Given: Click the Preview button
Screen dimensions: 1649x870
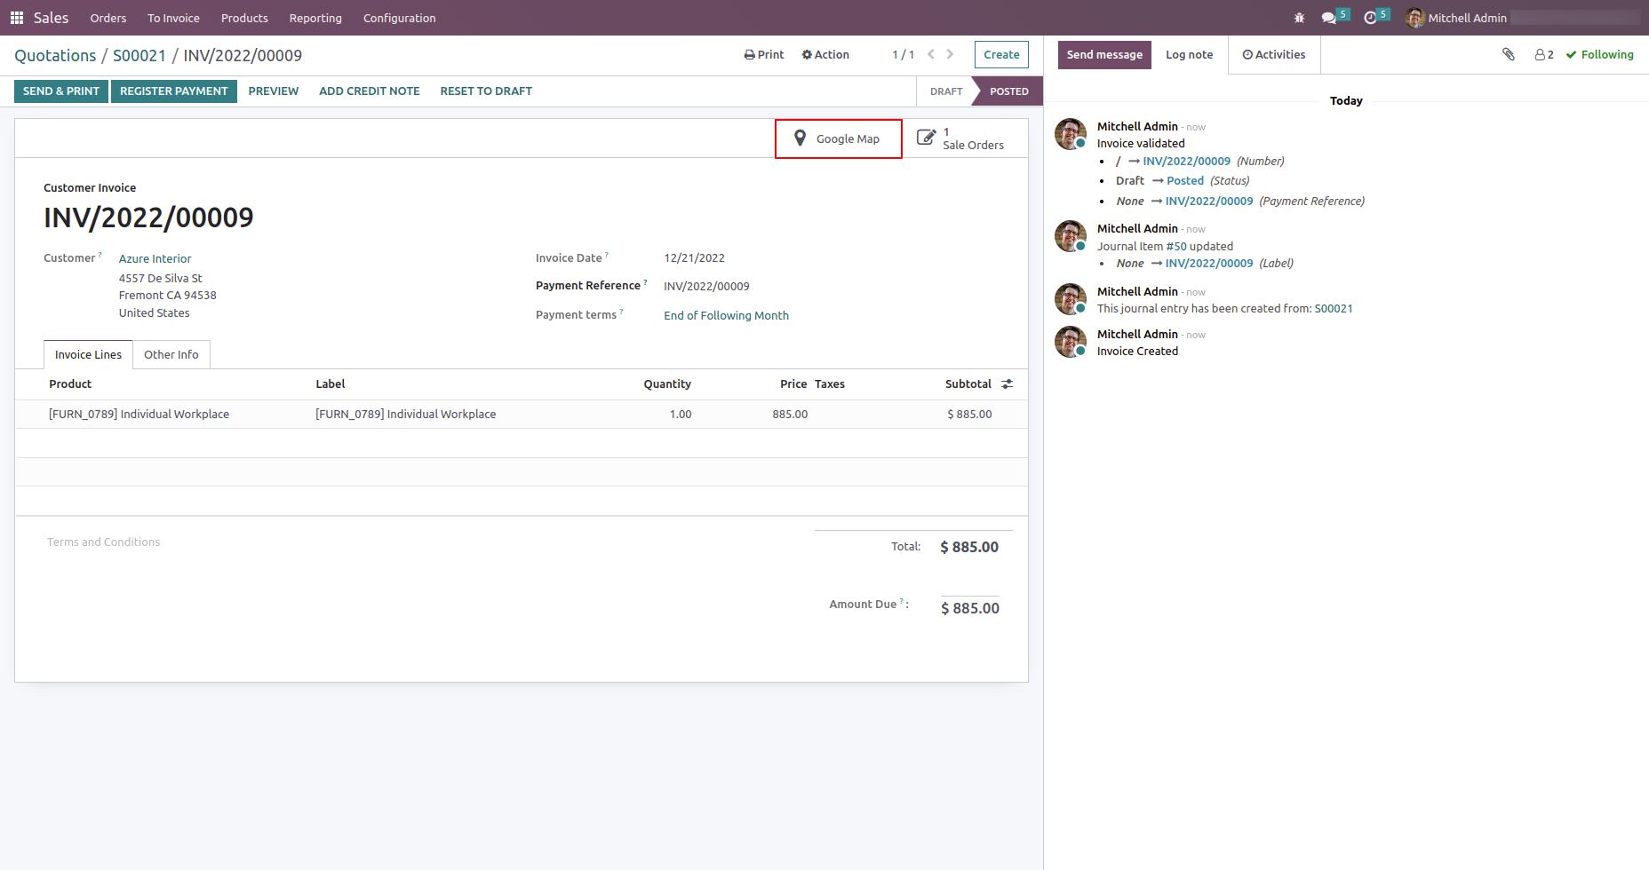Looking at the screenshot, I should [274, 91].
